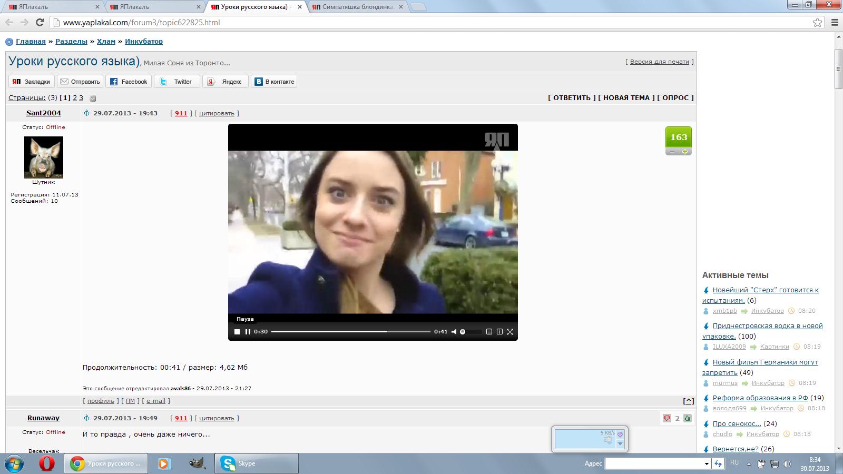Switch the video to fullscreen mode
843x474 pixels.
point(510,332)
